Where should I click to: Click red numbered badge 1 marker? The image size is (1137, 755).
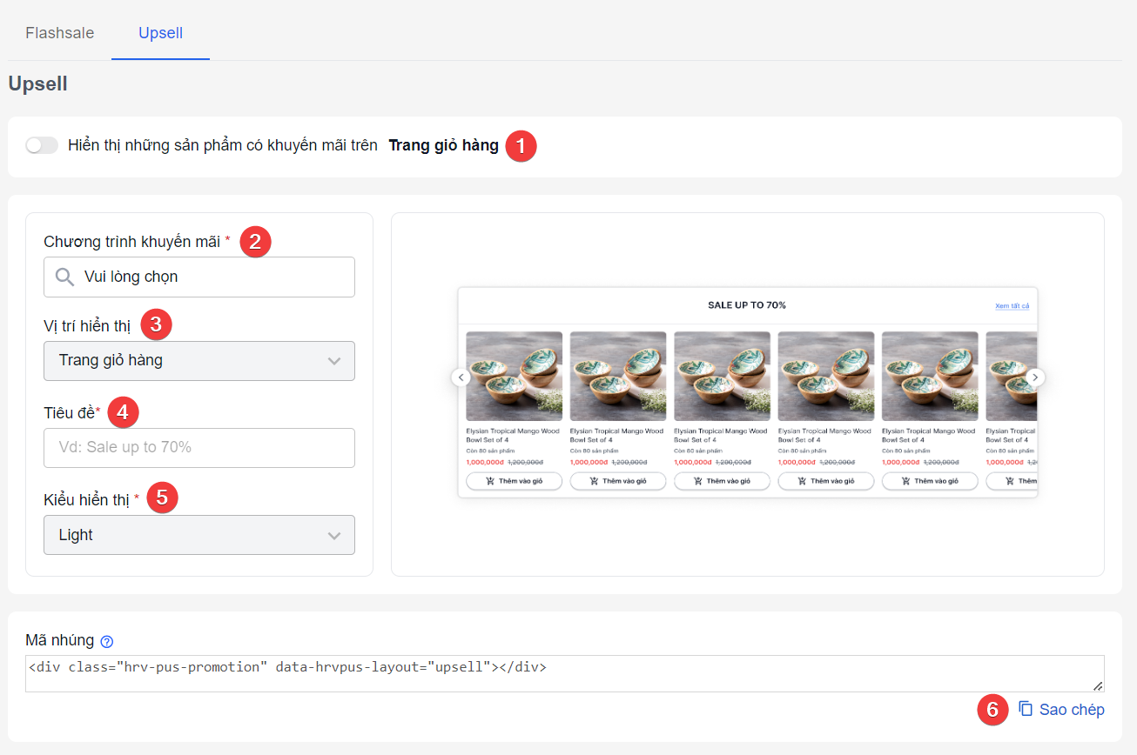point(521,146)
